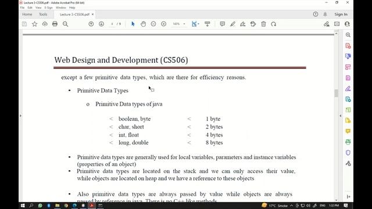Image resolution: width=372 pixels, height=209 pixels.
Task: Open the Windows Start menu
Action: pyautogui.click(x=23, y=206)
